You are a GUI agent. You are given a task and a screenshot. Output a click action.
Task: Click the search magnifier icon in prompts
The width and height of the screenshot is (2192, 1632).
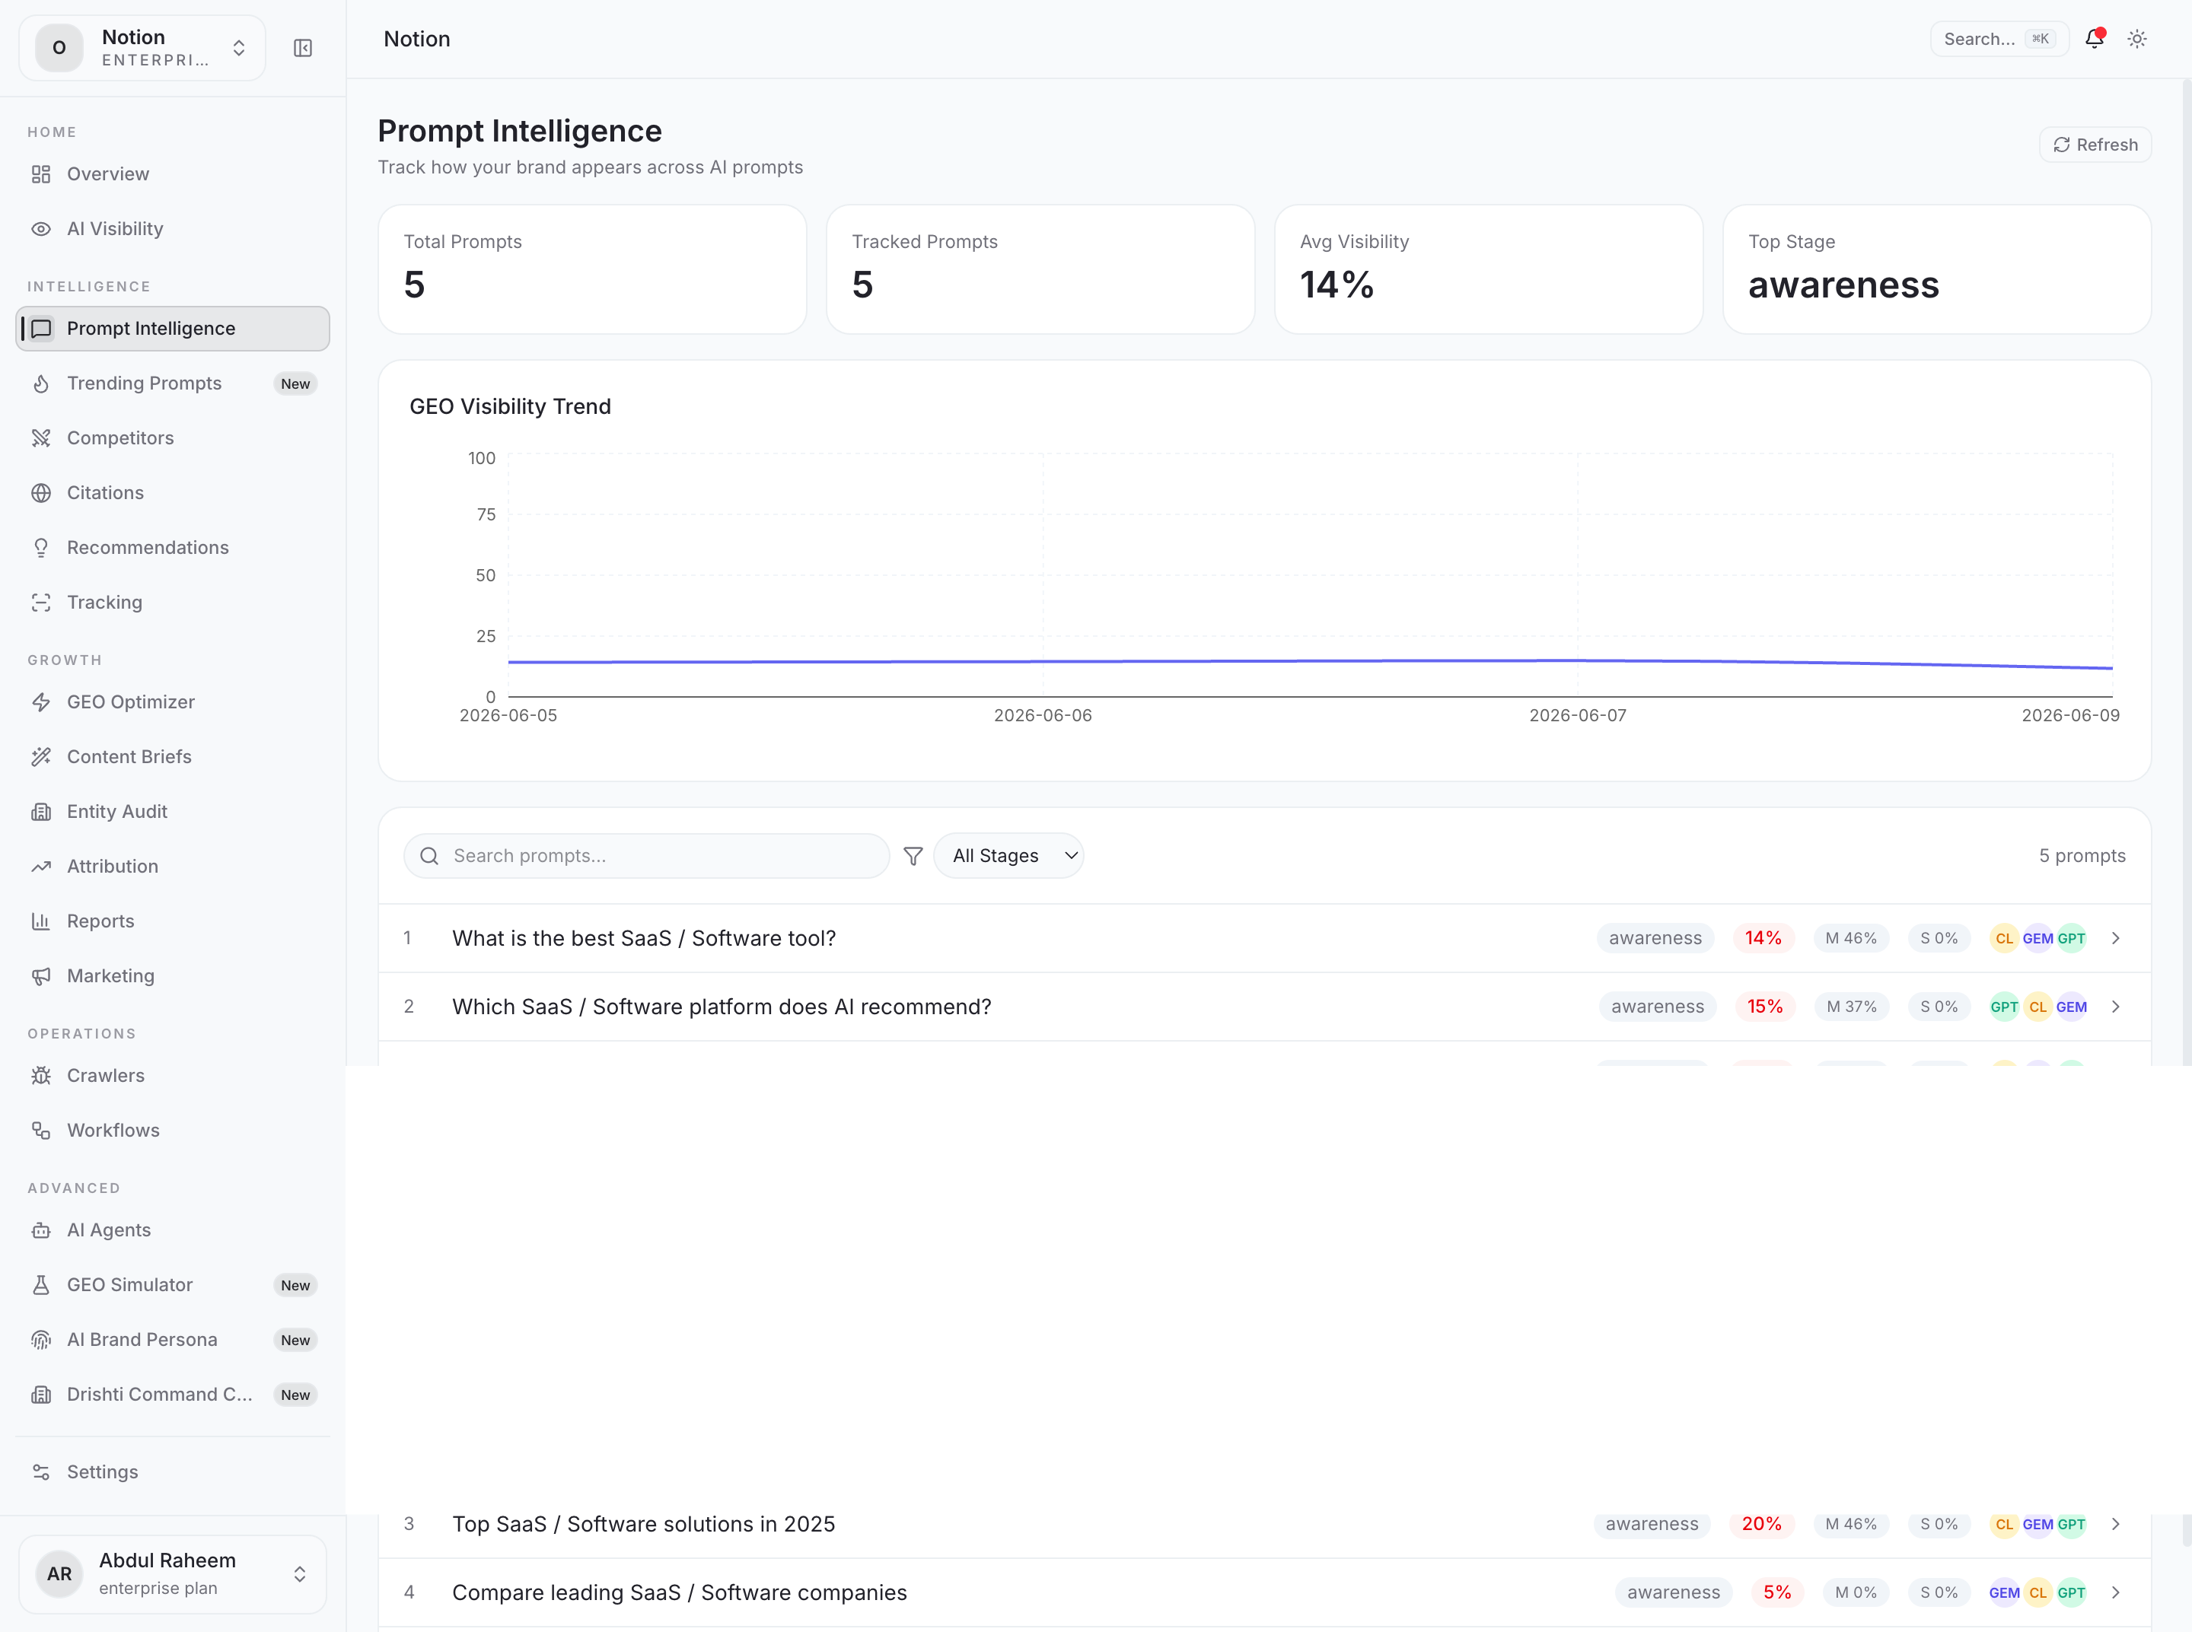[x=429, y=855]
